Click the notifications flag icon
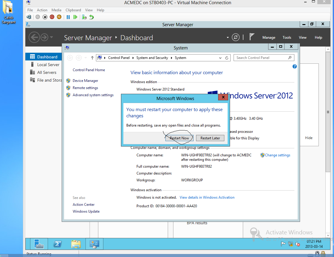This screenshot has width=334, height=257. pyautogui.click(x=252, y=37)
